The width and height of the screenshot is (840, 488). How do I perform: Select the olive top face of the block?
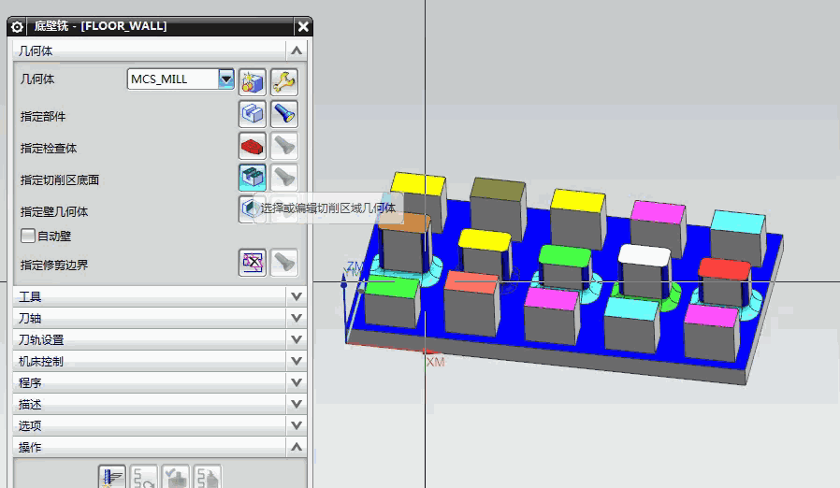499,189
